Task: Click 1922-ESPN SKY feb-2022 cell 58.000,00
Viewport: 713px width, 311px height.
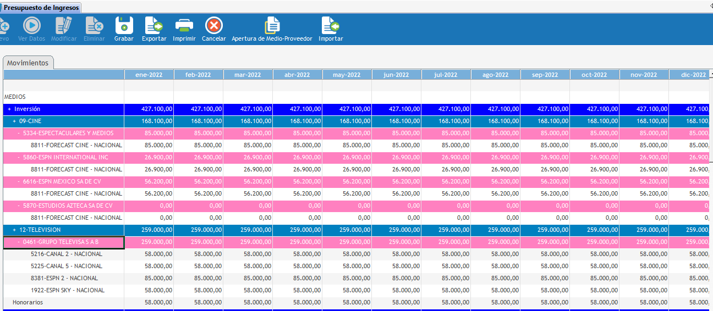Action: [x=199, y=290]
